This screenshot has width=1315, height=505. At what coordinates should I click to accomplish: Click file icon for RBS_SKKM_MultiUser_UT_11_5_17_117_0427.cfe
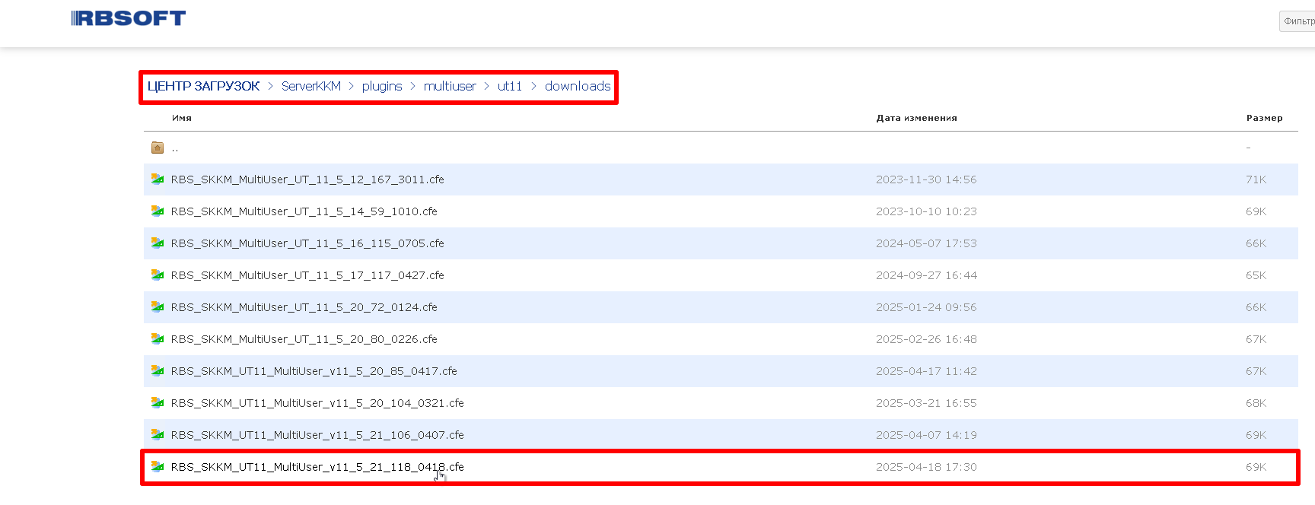point(158,275)
